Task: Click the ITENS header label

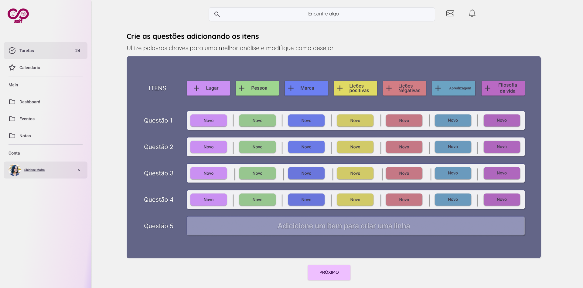Action: (157, 88)
